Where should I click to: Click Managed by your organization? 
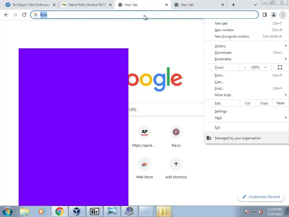(246, 138)
